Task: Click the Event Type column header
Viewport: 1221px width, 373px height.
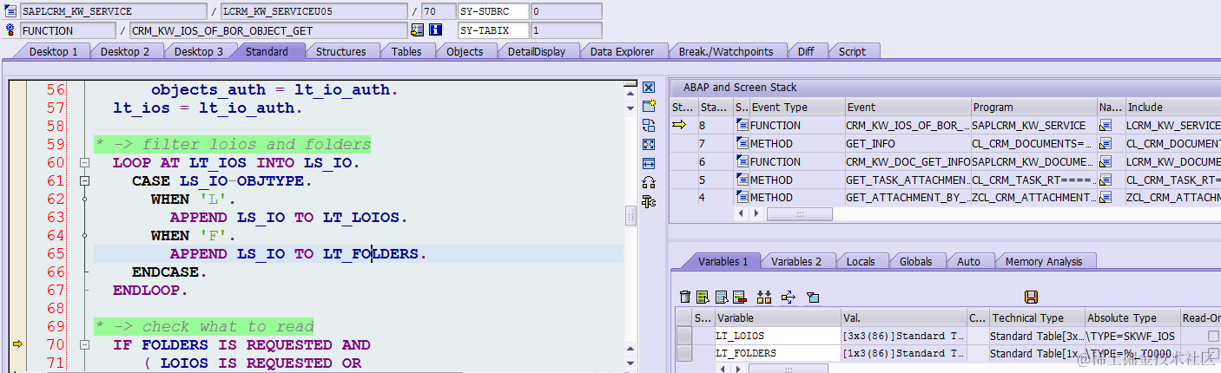Action: (x=798, y=108)
